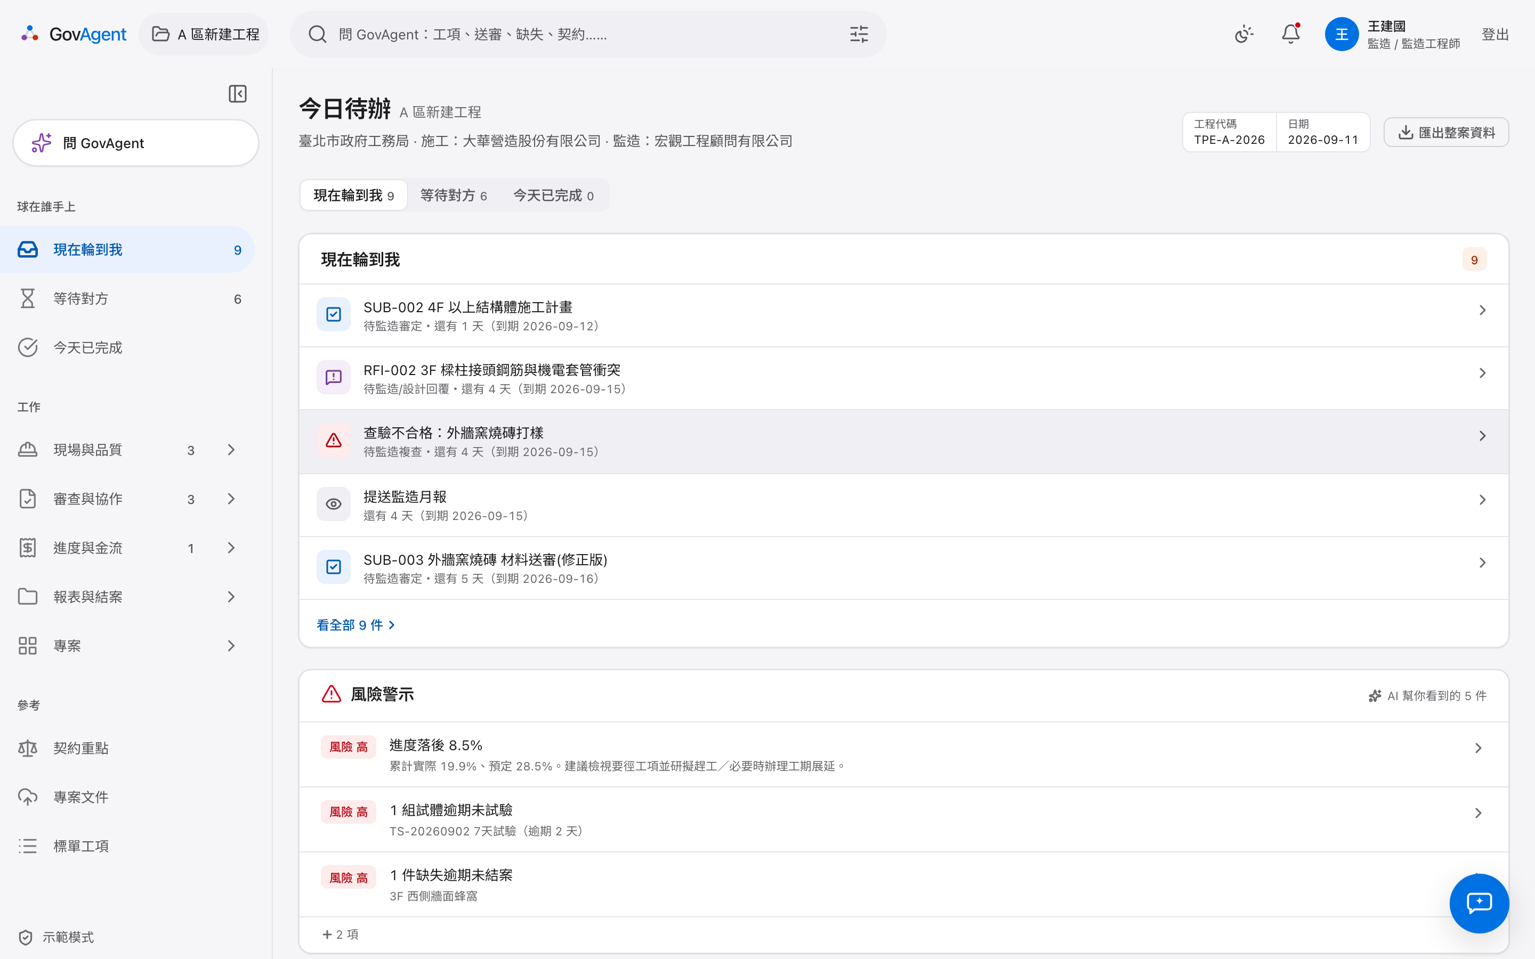Expand + 2 項 more risks
This screenshot has height=959, width=1535.
[x=341, y=934]
